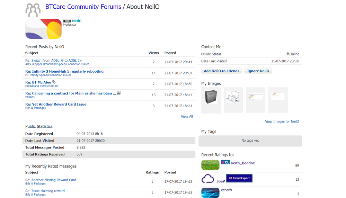Click JoeV's rating count 13

(297, 179)
